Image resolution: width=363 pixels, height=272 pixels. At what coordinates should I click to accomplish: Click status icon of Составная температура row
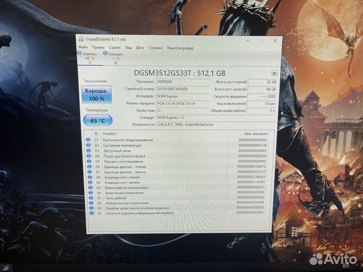point(88,145)
